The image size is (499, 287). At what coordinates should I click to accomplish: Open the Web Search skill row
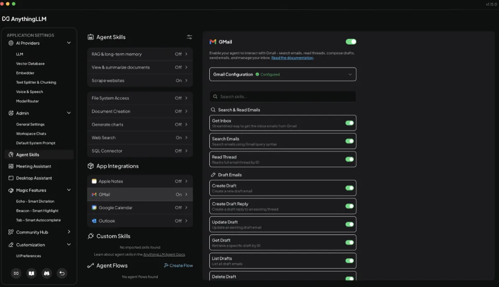click(x=140, y=137)
